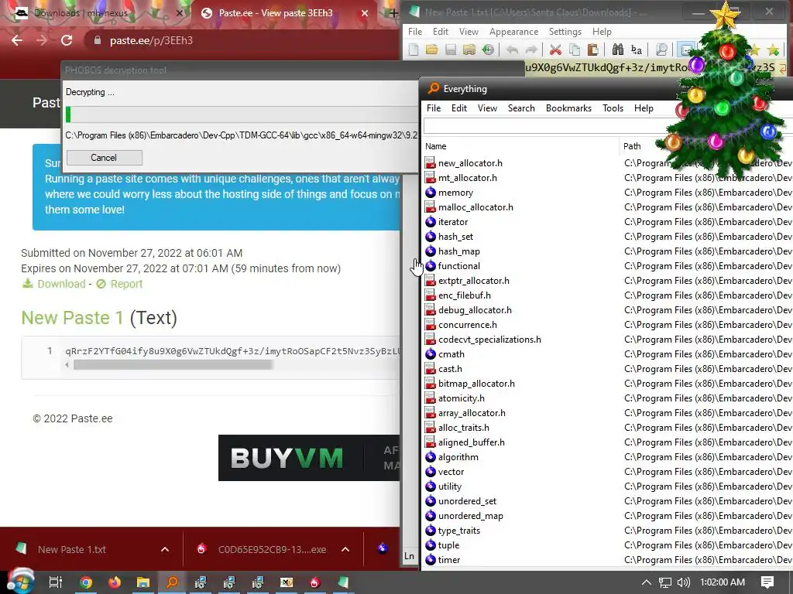
Task: Click the Notepad3 taskbar icon
Action: click(343, 582)
